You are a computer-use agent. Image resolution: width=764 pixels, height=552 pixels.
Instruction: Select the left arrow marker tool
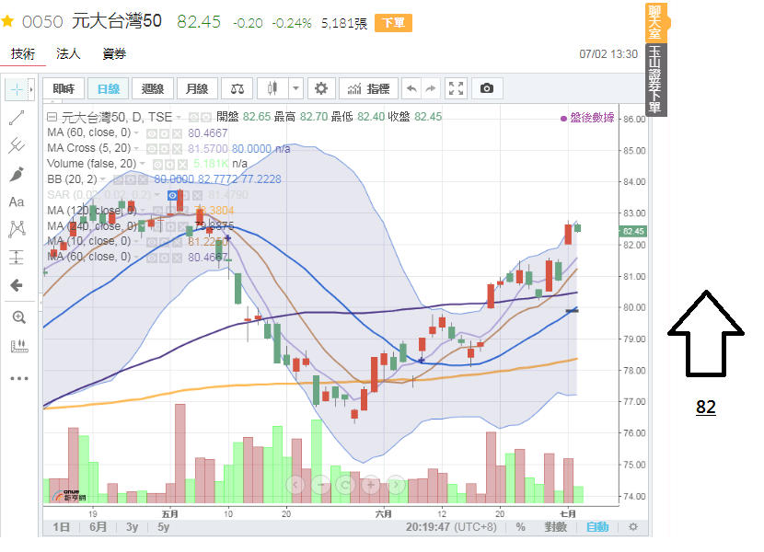(x=17, y=285)
